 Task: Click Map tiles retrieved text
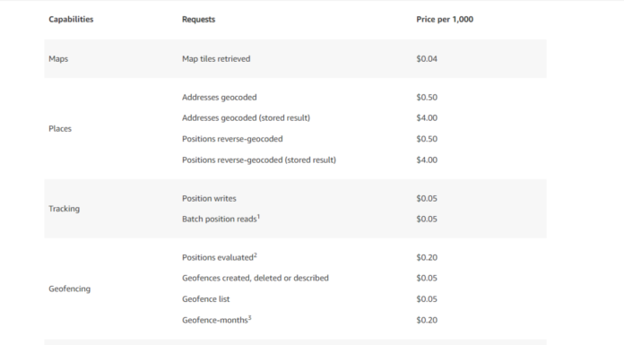[216, 58]
